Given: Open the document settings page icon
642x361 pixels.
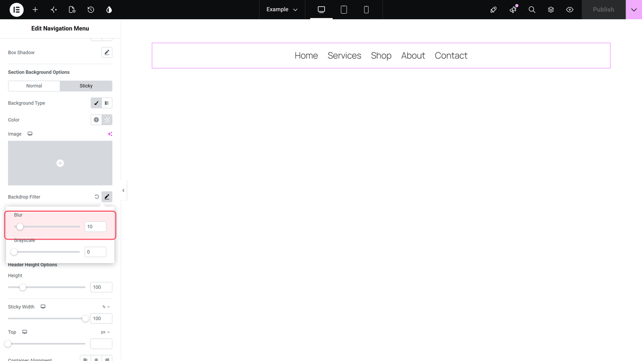Looking at the screenshot, I should (x=72, y=10).
